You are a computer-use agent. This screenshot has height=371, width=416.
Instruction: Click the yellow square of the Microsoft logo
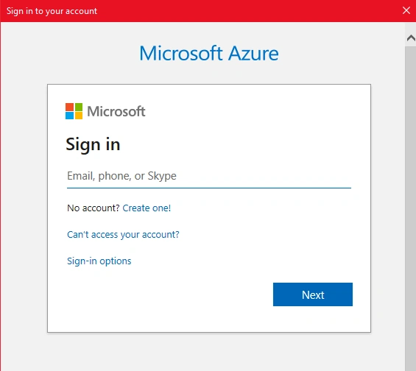(78, 116)
